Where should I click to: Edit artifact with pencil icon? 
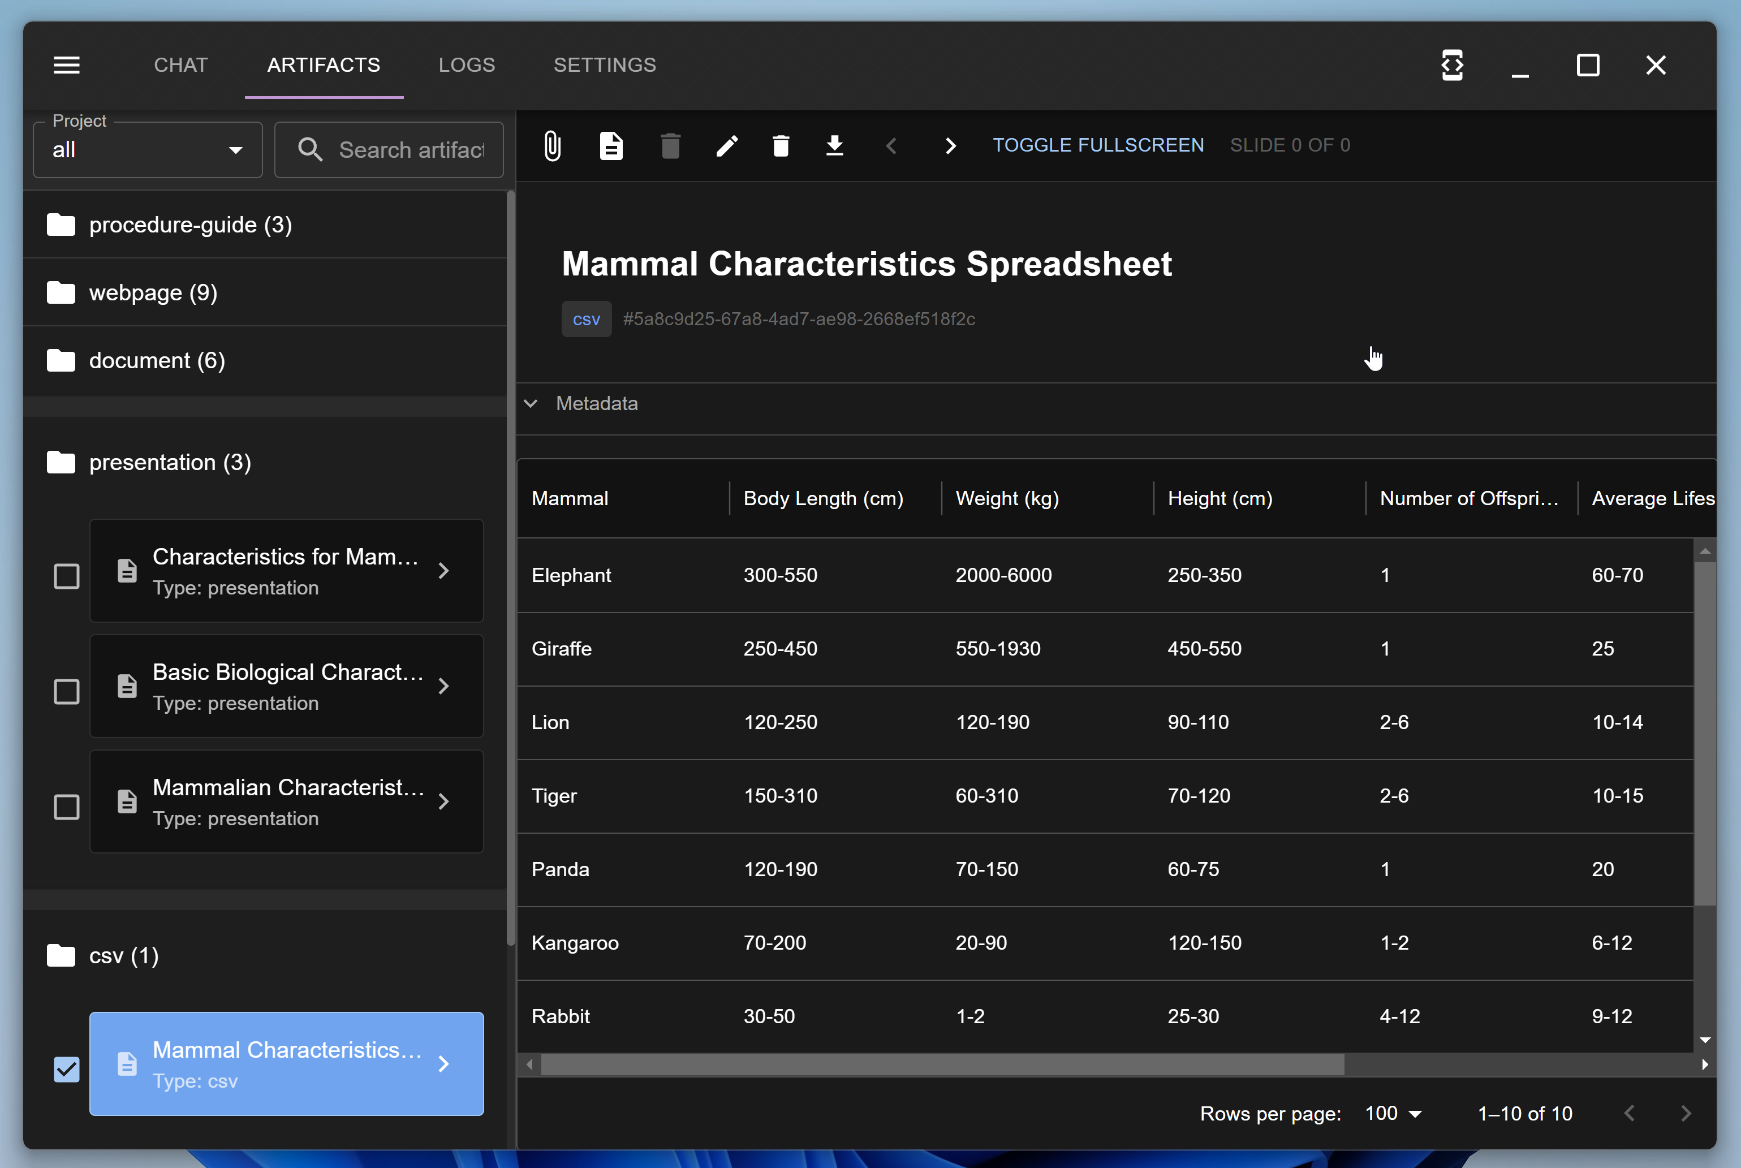[727, 145]
